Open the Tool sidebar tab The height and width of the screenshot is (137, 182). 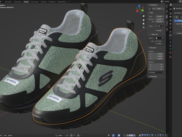(x=167, y=11)
